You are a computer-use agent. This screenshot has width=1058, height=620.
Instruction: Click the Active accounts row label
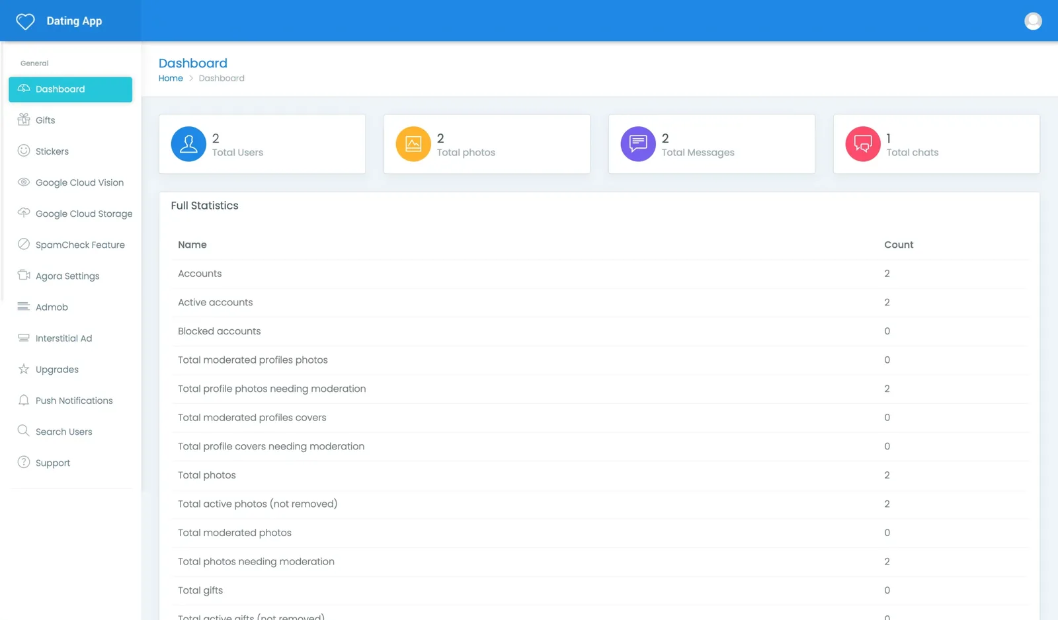coord(215,302)
